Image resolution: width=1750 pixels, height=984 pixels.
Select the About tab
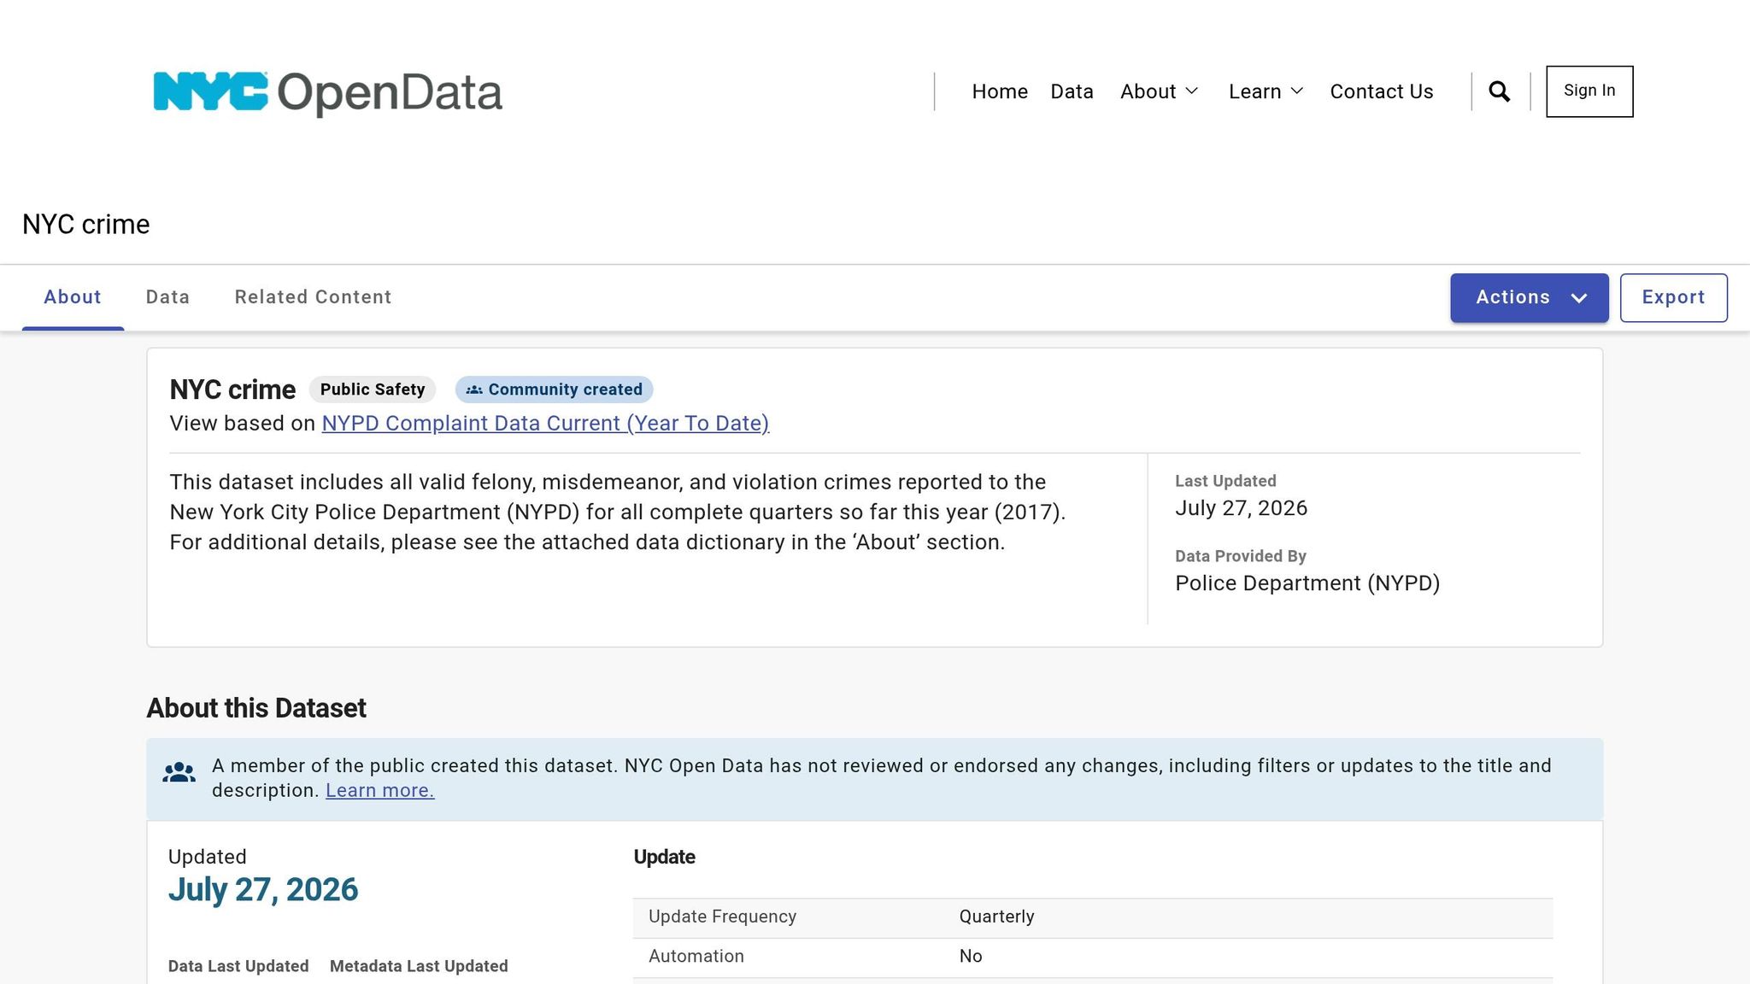73,297
